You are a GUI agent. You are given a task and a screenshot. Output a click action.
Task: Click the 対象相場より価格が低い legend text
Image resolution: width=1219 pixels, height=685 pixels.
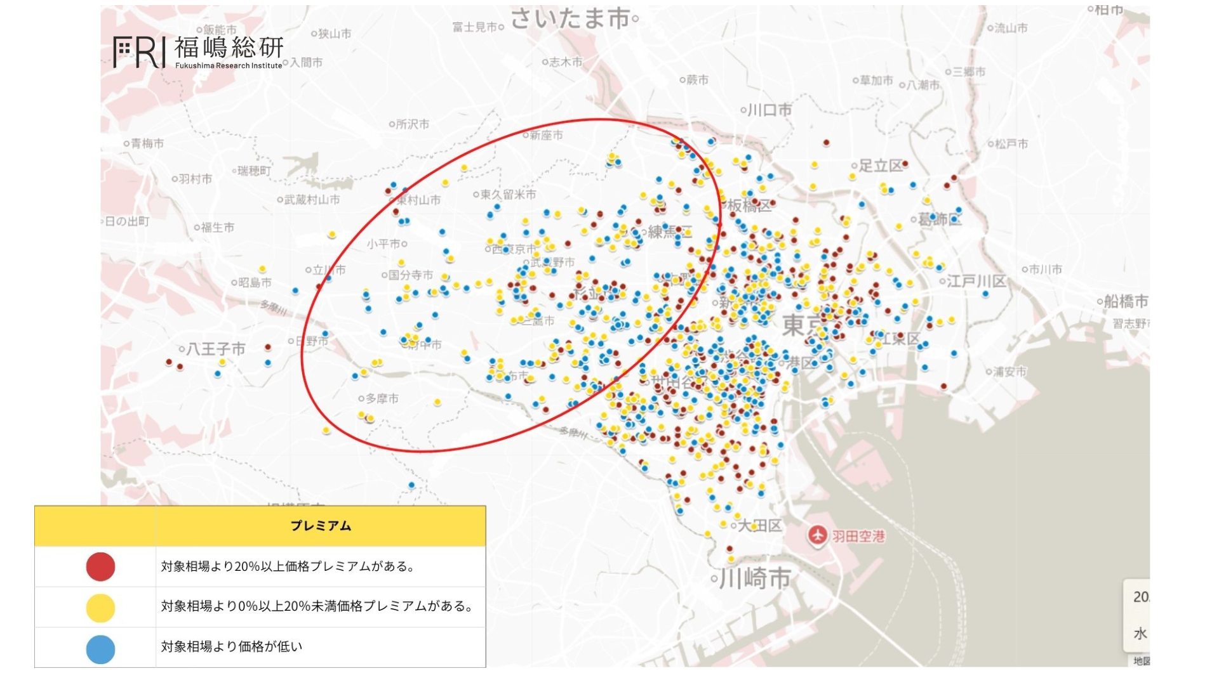point(232,647)
